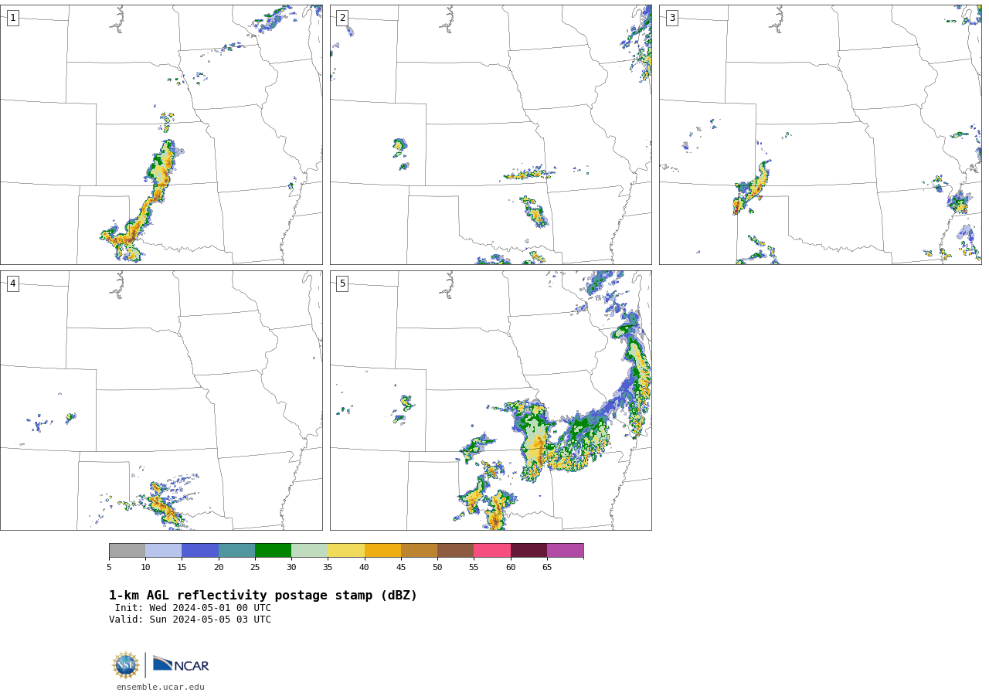The image size is (989, 696).
Task: Click the teal 20-25 dBZ swatch
Action: pyautogui.click(x=236, y=551)
